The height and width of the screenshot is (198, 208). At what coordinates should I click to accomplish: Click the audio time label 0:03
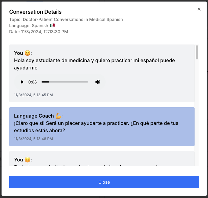pyautogui.click(x=32, y=82)
